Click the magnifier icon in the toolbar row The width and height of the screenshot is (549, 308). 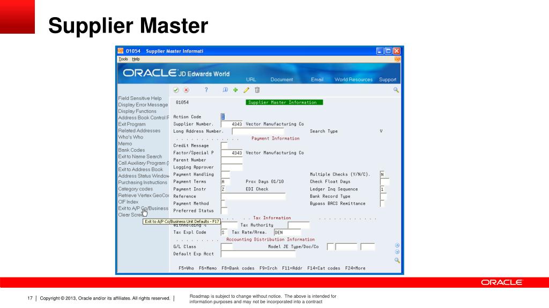point(396,90)
